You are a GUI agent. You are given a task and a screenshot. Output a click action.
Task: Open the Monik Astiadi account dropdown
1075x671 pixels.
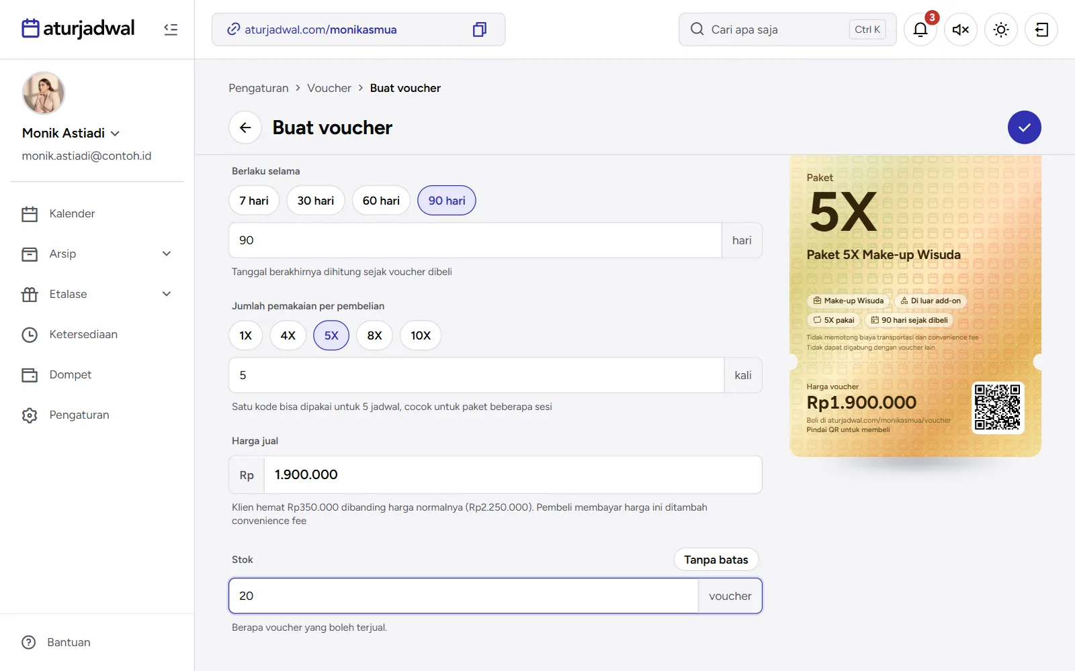pos(71,133)
